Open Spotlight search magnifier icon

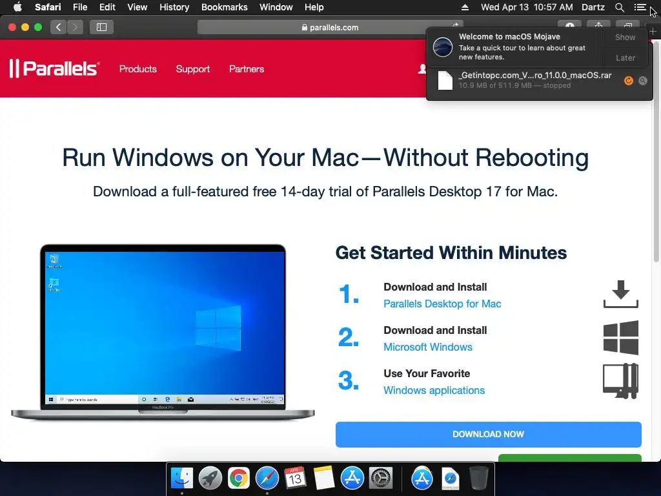(x=619, y=7)
